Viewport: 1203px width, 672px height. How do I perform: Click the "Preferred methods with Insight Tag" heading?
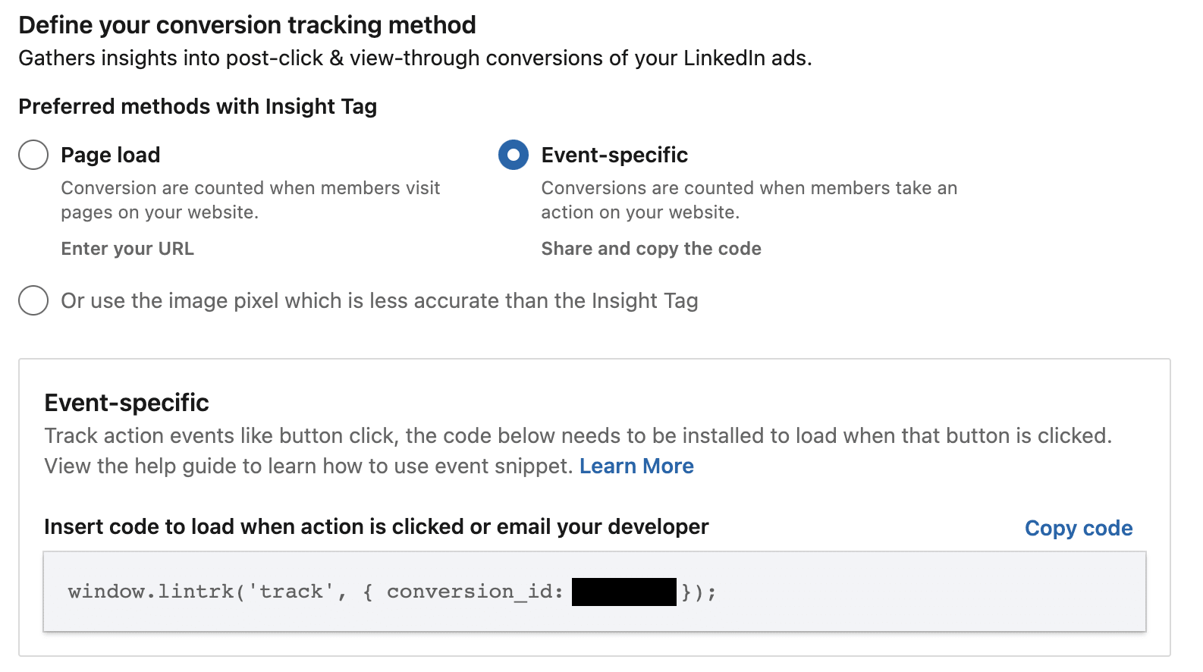point(197,107)
